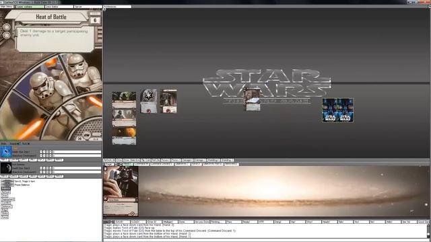Click the Ready! macro button
The height and width of the screenshot is (242, 431).
pyautogui.click(x=250, y=222)
